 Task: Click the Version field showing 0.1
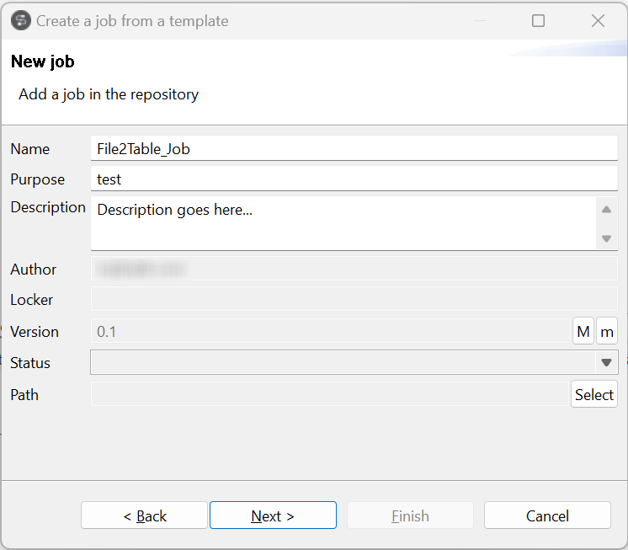pos(330,331)
